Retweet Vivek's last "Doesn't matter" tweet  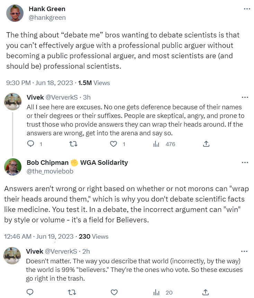[73, 292]
